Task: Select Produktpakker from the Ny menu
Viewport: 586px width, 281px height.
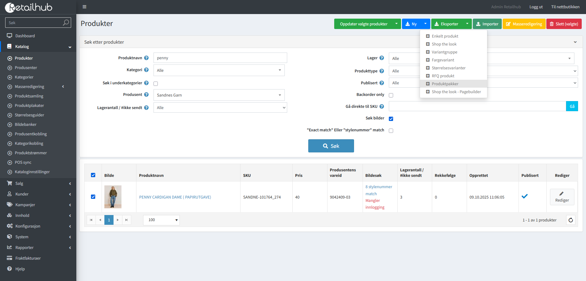Action: pos(445,84)
